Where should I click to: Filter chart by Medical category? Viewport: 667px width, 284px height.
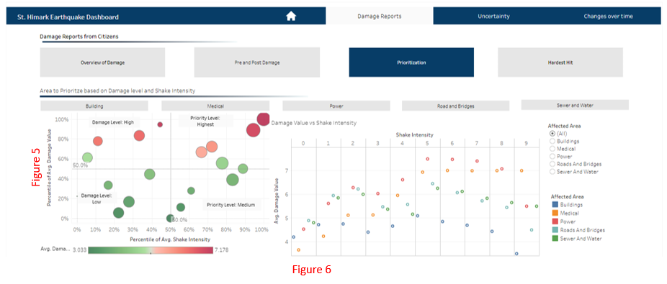215,106
